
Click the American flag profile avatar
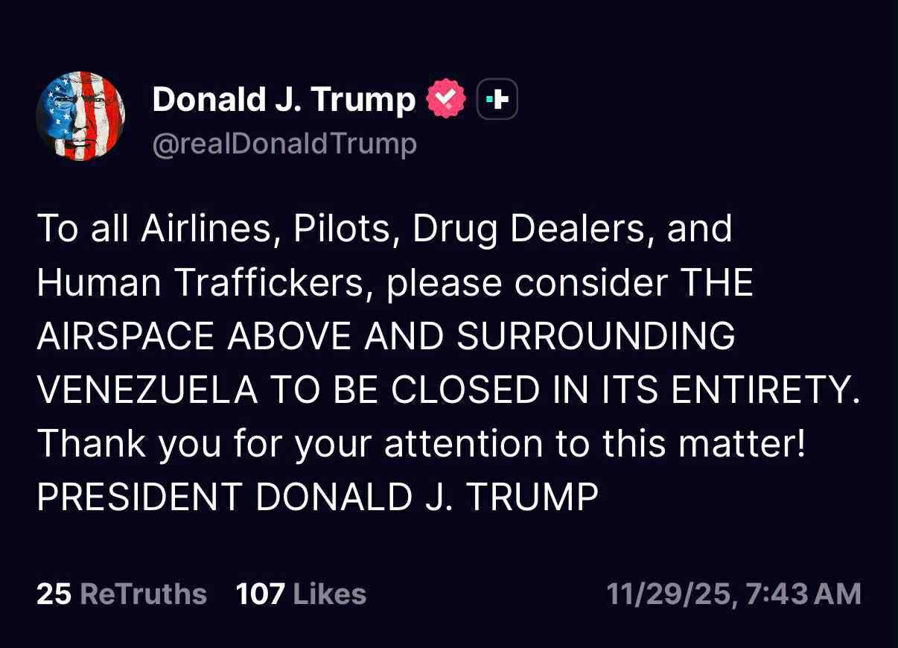tap(80, 116)
